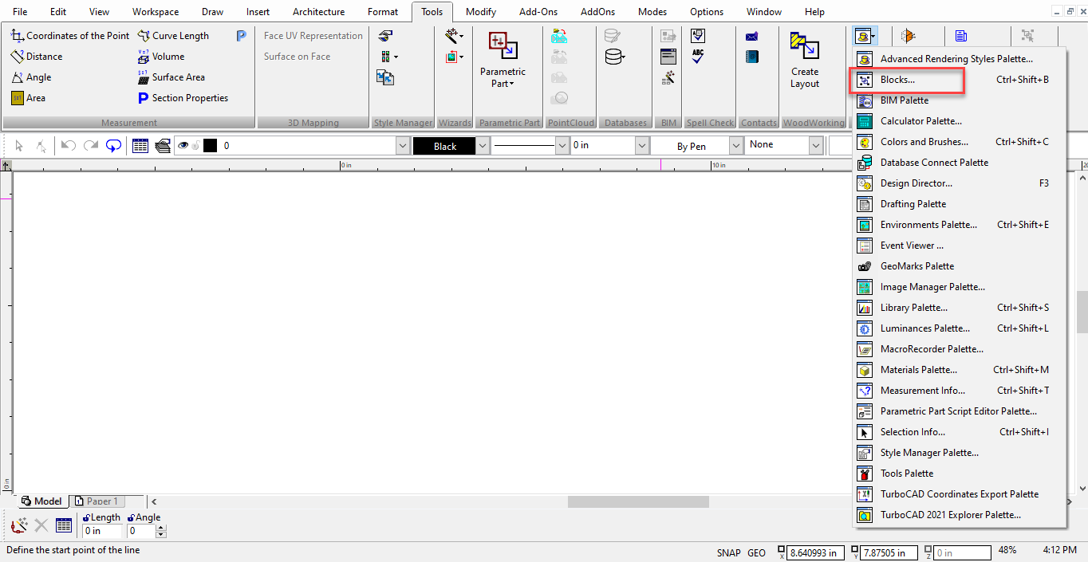Expand the Black color dropdown

tap(482, 146)
